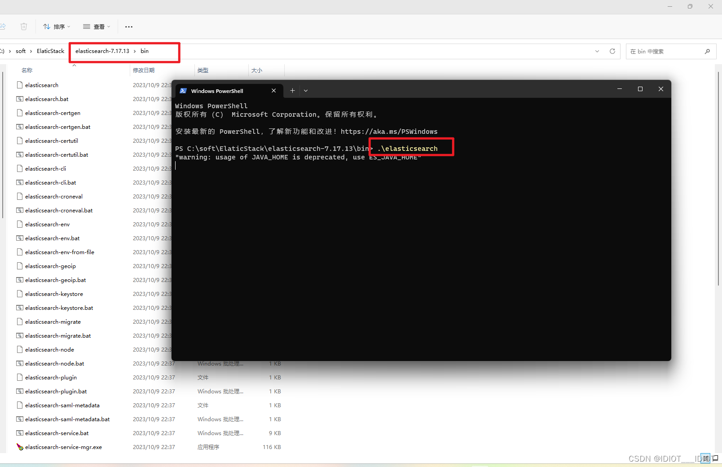Select the file icon of elasticsearch-certutil
Screen dimensions: 722x467
(x=20, y=141)
